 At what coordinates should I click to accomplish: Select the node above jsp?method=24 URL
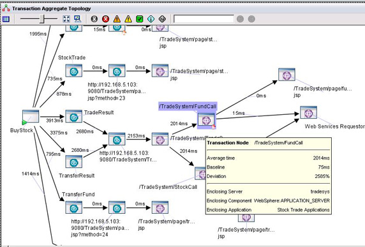click(117, 207)
